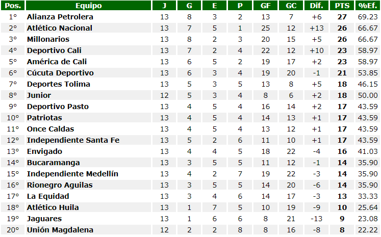Select the Millonarios team name

pyautogui.click(x=48, y=39)
